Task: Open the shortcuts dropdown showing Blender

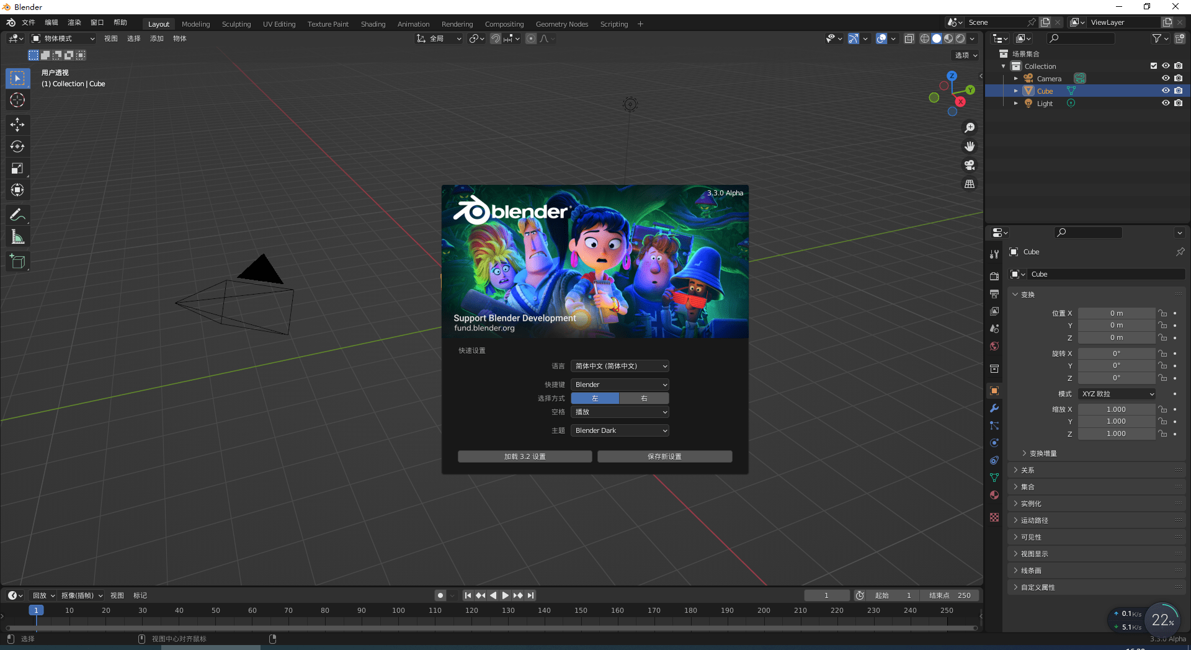Action: pos(620,385)
